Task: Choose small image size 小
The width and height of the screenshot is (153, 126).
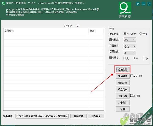Action: tap(145, 58)
